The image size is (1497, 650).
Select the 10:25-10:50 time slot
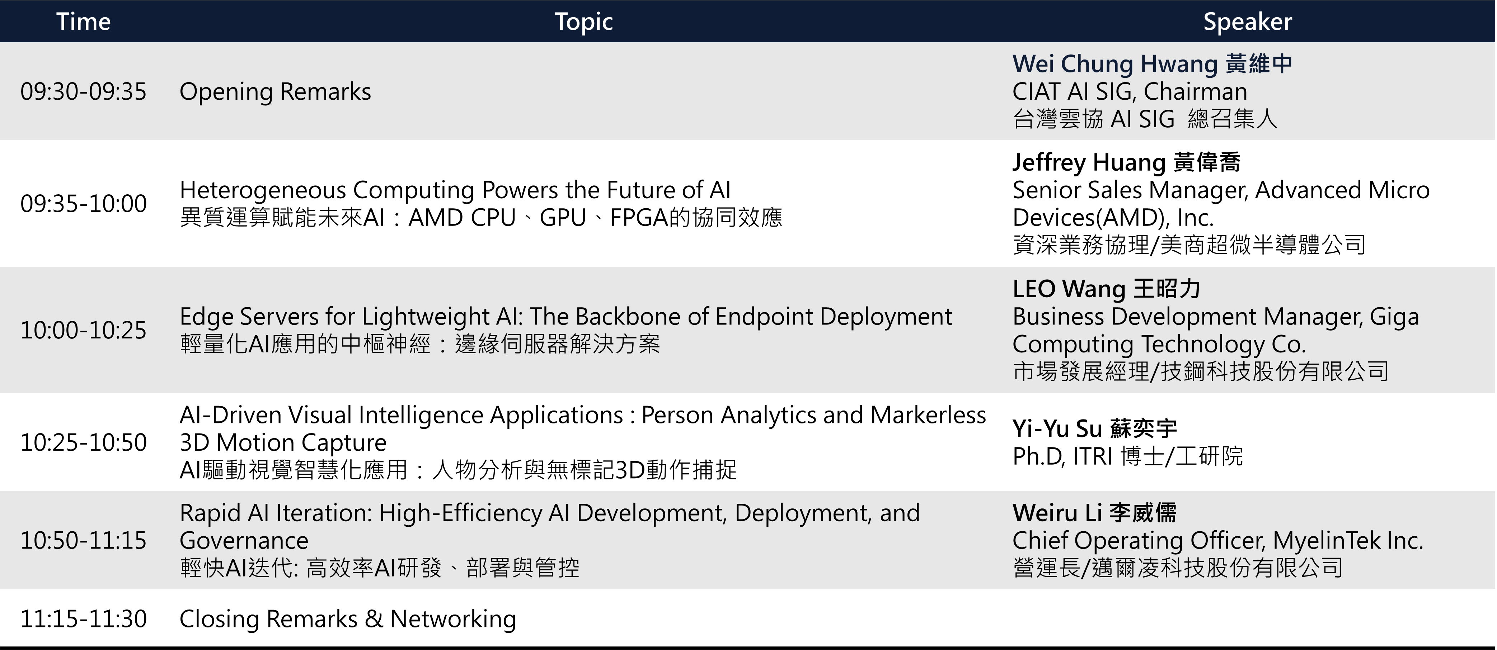83,443
